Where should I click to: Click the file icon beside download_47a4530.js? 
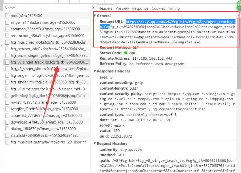coord(7,122)
